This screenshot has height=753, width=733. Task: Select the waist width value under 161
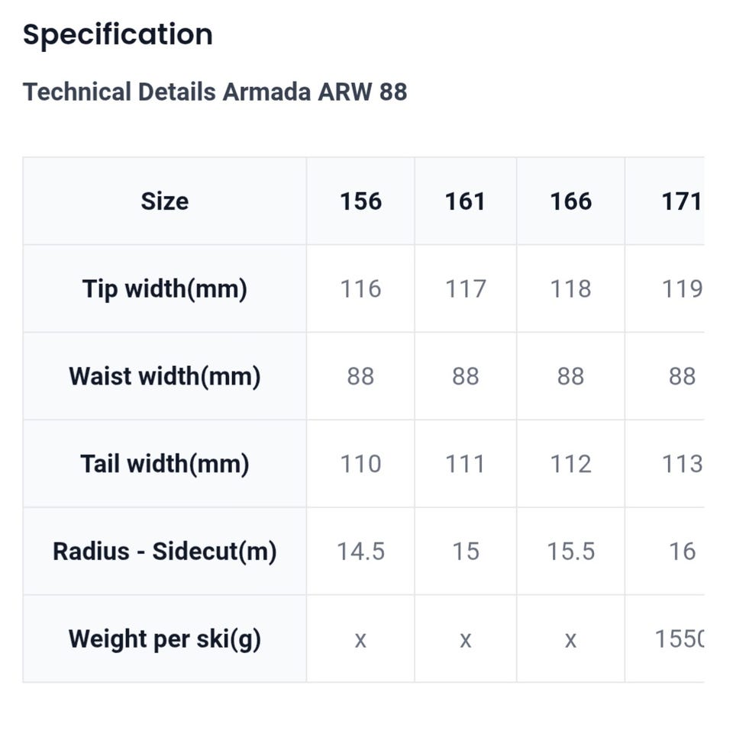point(465,376)
